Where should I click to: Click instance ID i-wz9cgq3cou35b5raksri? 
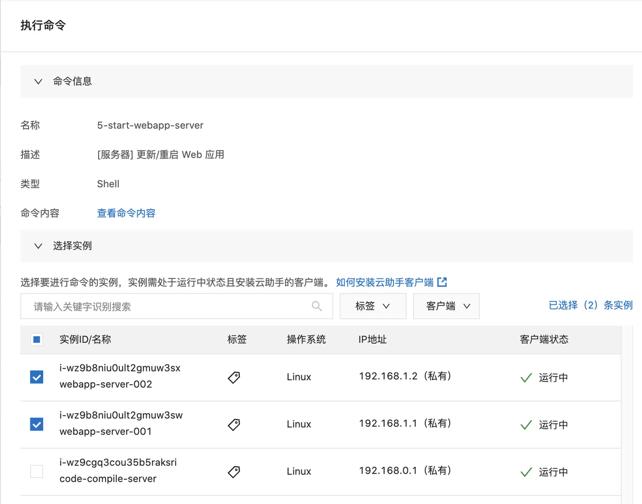tap(118, 462)
